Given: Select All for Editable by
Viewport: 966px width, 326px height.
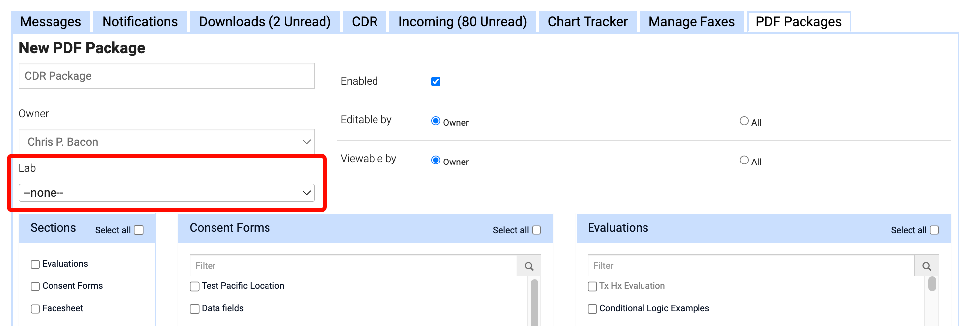Looking at the screenshot, I should pos(744,120).
